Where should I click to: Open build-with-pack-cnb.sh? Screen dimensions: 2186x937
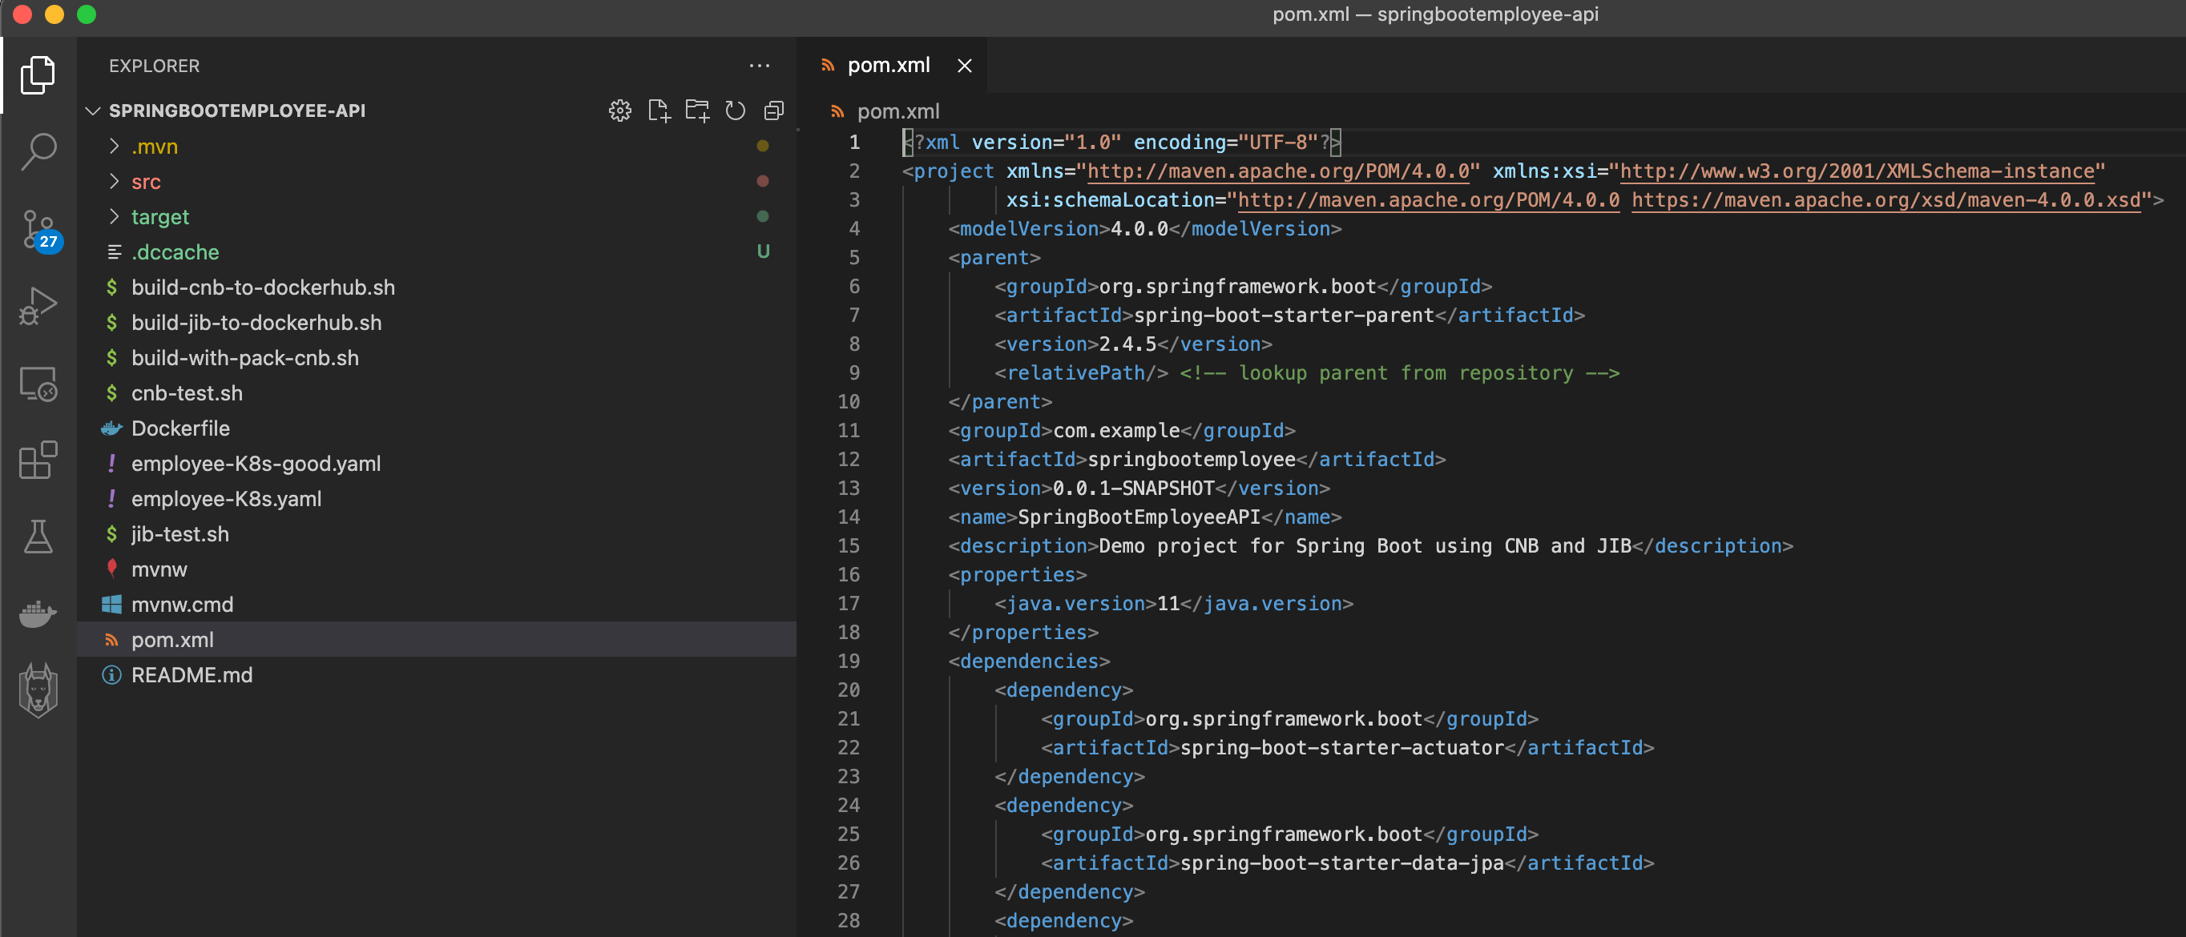(x=436, y=358)
